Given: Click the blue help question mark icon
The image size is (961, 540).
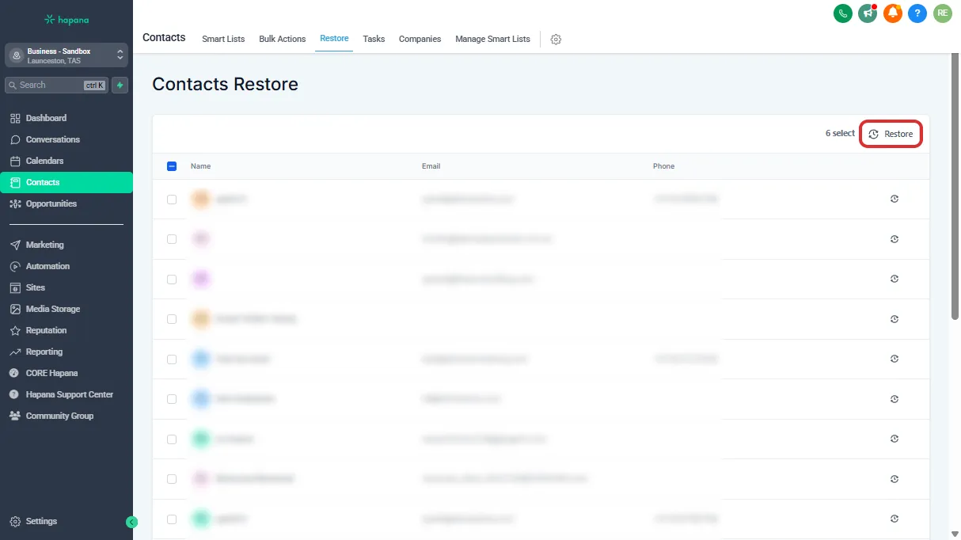Looking at the screenshot, I should (x=917, y=13).
